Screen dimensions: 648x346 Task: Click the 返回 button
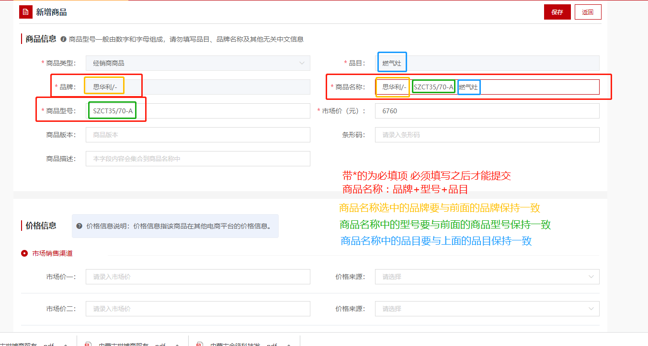[x=588, y=12]
